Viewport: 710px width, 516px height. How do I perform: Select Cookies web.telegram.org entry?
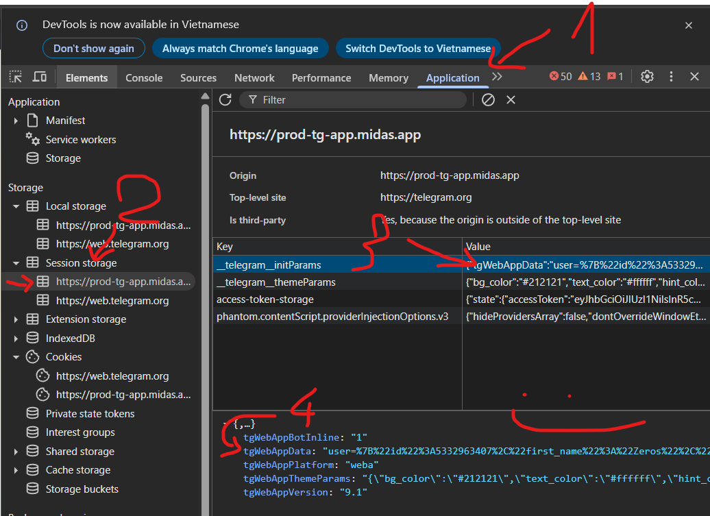(x=112, y=376)
